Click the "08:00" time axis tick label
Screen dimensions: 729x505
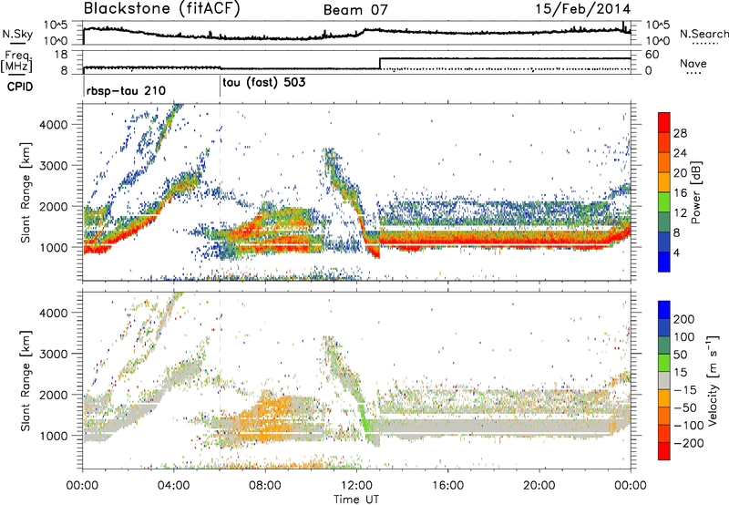(265, 486)
